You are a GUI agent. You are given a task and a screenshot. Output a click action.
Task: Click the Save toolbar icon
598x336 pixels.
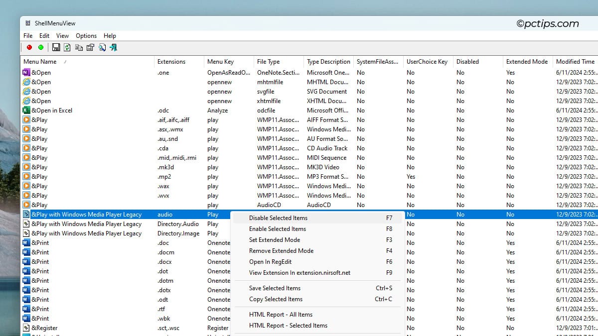pos(55,47)
